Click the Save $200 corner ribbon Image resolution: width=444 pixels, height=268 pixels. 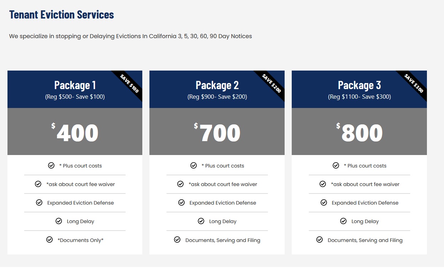point(272,83)
